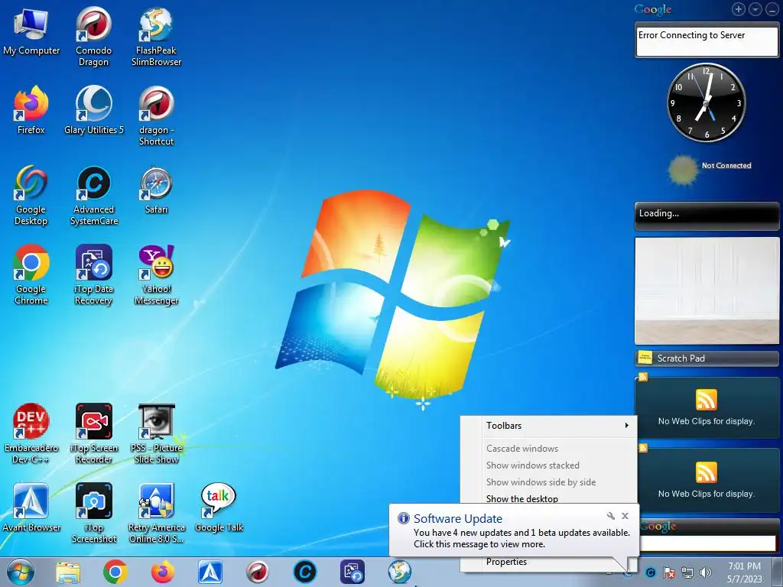
Task: Select the Avant Browser desktop icon
Action: 31,508
